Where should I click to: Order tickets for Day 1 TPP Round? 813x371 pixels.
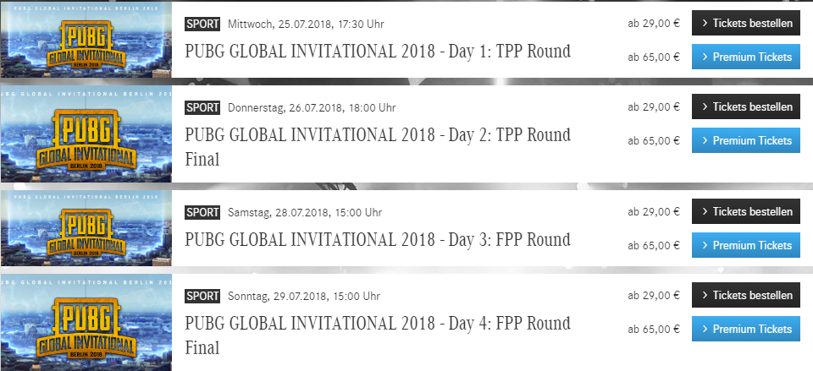[745, 24]
